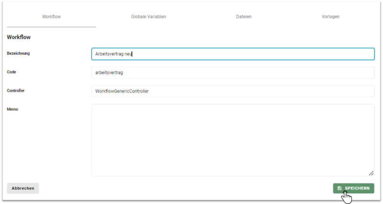The image size is (383, 204).
Task: Click the Code field label
Action: [x=11, y=72]
